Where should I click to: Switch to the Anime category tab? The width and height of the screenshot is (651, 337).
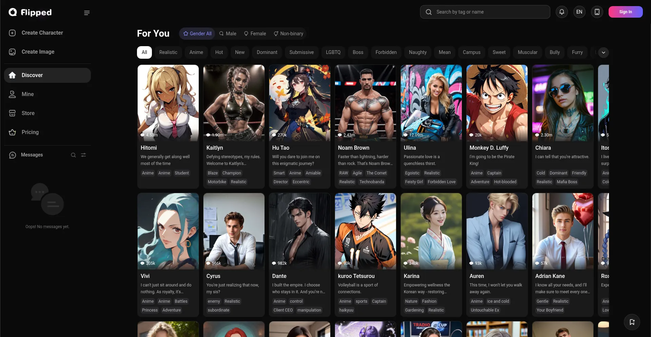(x=196, y=52)
